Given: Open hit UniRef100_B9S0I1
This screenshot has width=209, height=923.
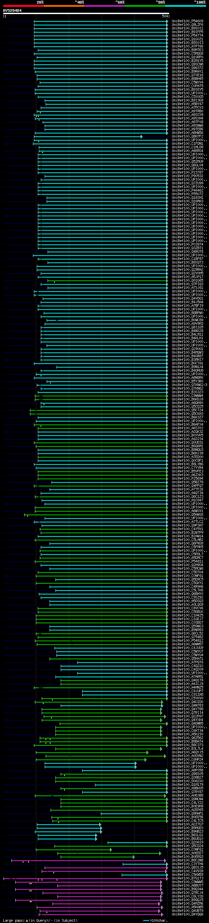Looking at the screenshot, I should [x=187, y=28].
